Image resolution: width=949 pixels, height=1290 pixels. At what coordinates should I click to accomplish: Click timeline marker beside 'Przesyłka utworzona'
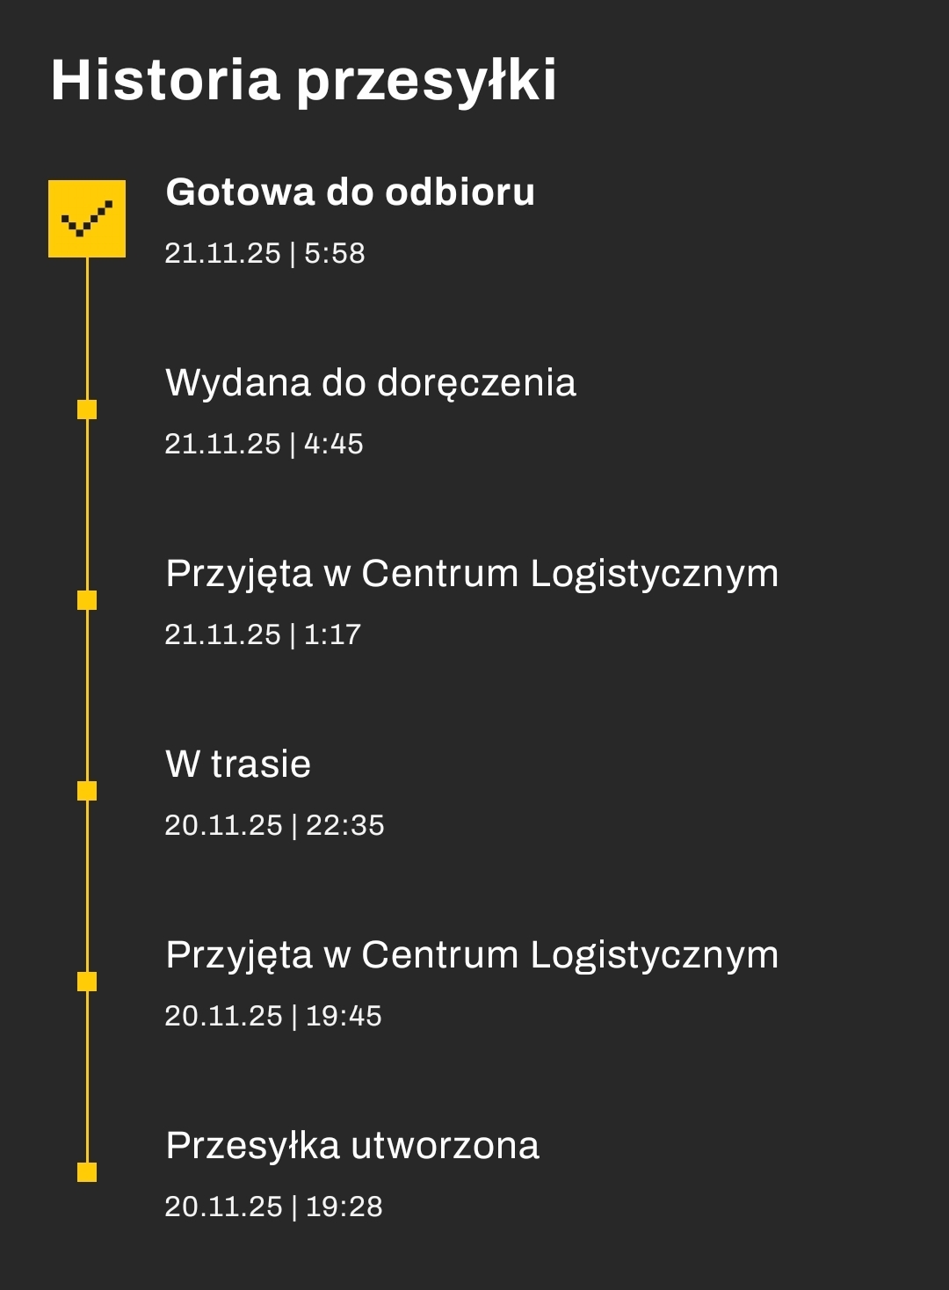tap(87, 1172)
